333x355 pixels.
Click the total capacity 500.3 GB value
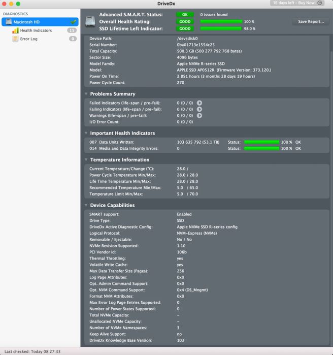pos(209,51)
